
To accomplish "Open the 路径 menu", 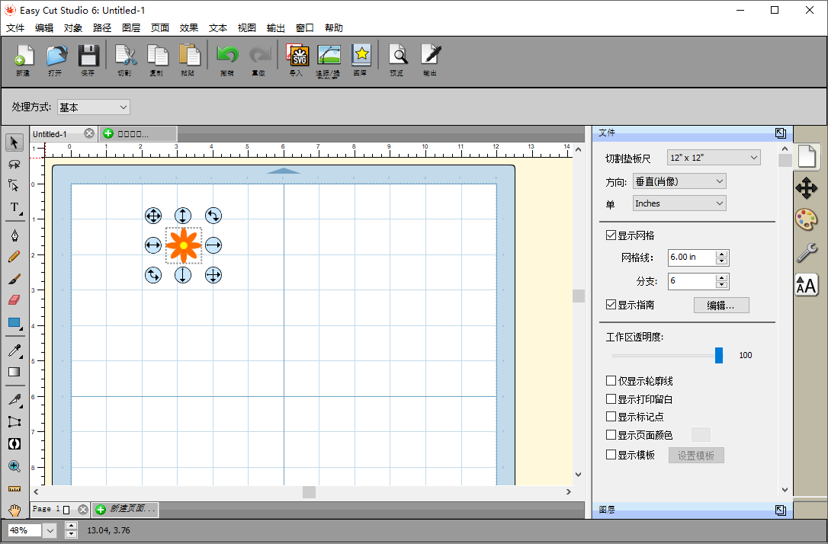I will (102, 28).
